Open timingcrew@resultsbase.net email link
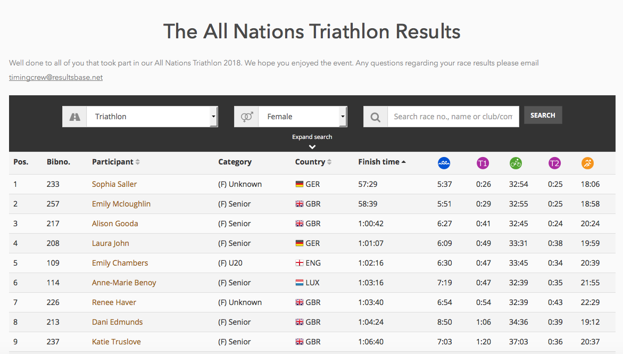This screenshot has width=623, height=354. click(56, 77)
